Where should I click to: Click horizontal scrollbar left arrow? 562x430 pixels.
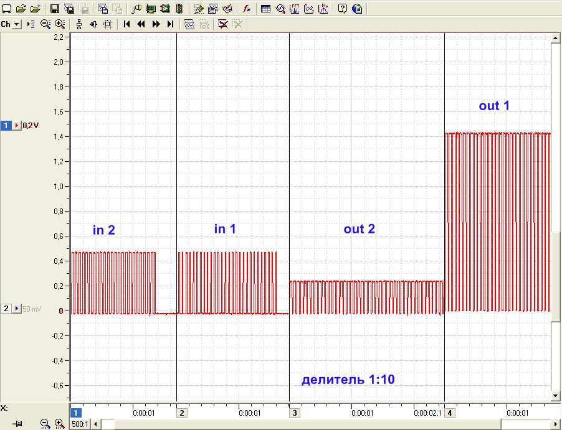pos(95,424)
